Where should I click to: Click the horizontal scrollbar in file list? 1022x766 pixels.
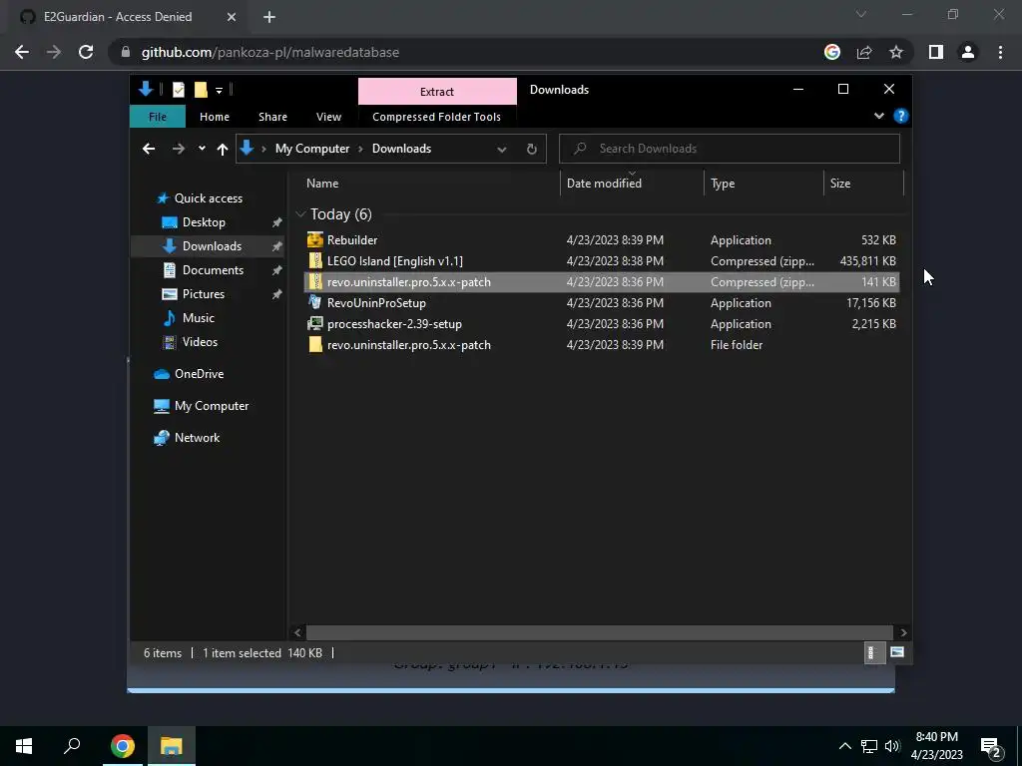[599, 632]
